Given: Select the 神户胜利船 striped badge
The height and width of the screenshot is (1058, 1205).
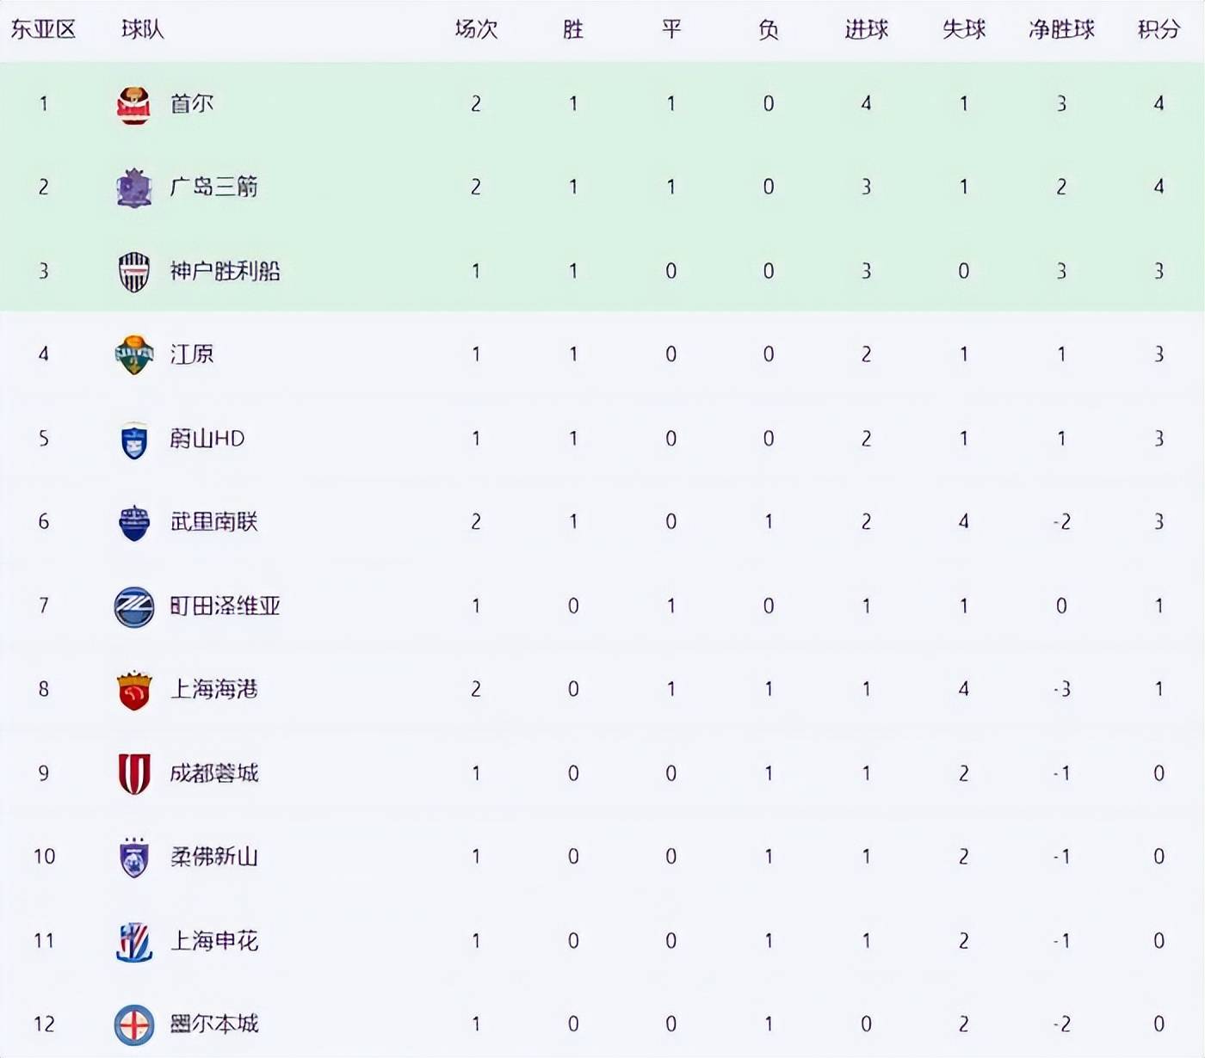Looking at the screenshot, I should (x=133, y=272).
